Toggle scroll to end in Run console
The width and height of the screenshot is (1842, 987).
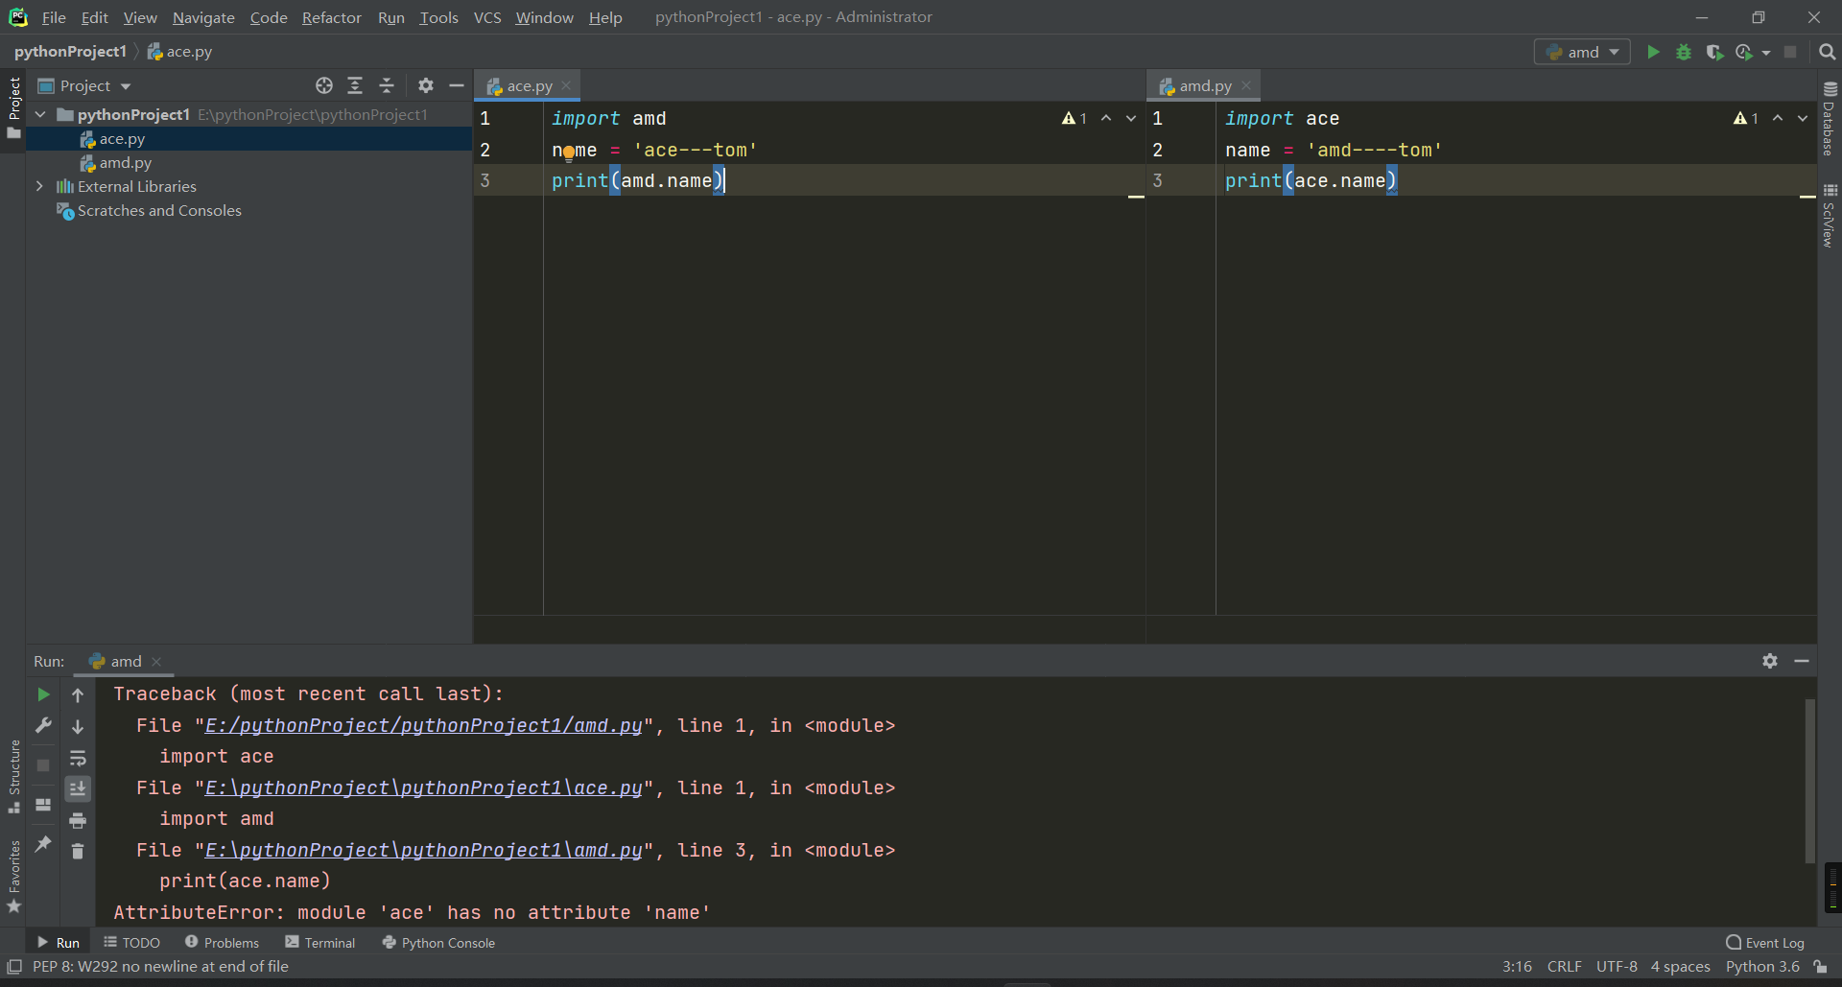(x=78, y=788)
